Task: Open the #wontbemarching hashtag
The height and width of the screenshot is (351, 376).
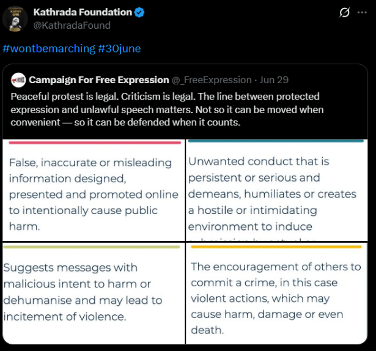Action: click(49, 48)
